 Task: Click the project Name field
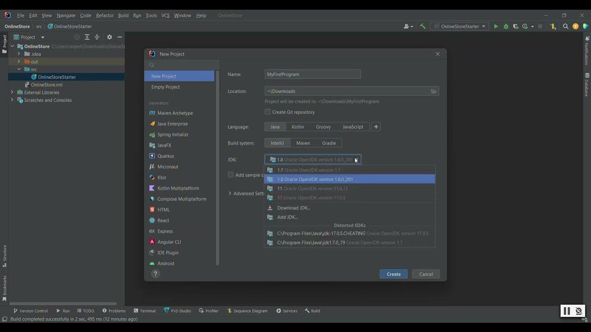click(313, 74)
